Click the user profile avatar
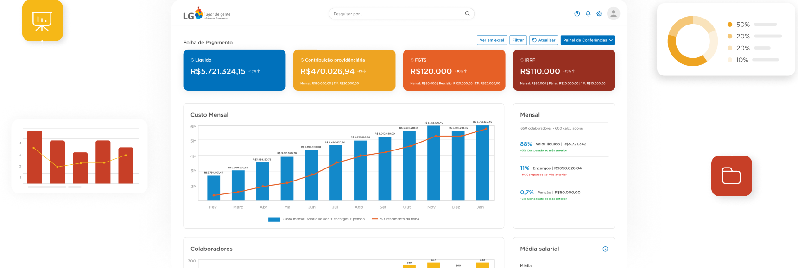 (x=614, y=14)
